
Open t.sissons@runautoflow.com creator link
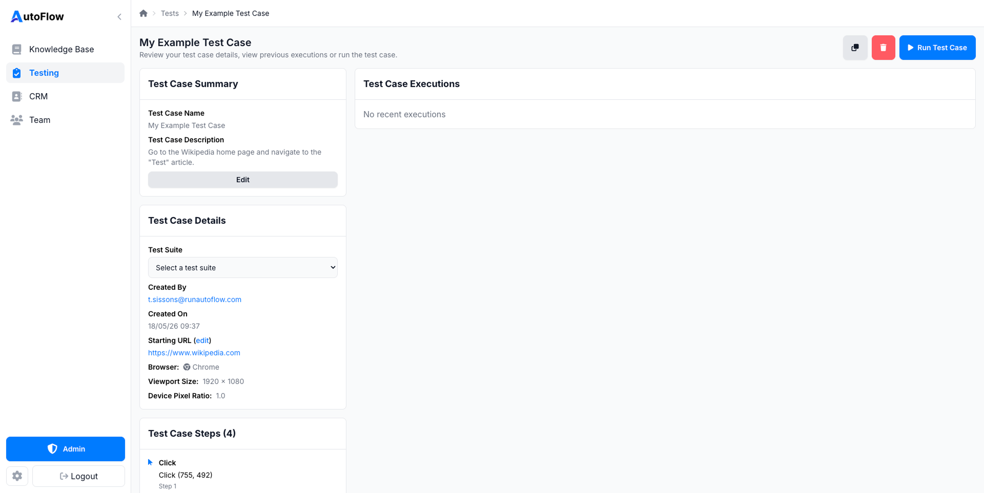tap(195, 299)
